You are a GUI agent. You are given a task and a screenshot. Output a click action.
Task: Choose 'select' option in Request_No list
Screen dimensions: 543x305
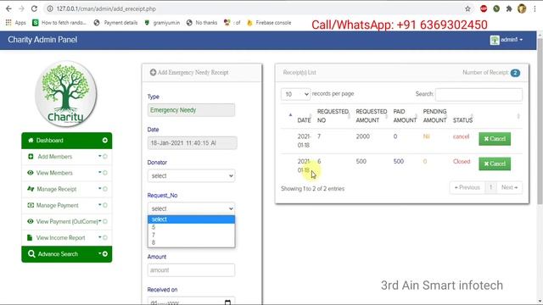(x=191, y=219)
